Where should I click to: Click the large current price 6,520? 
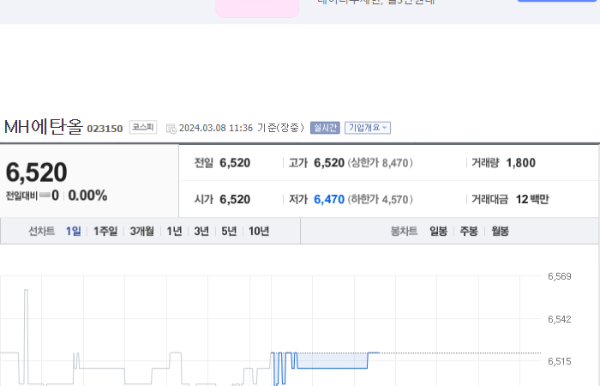point(36,172)
